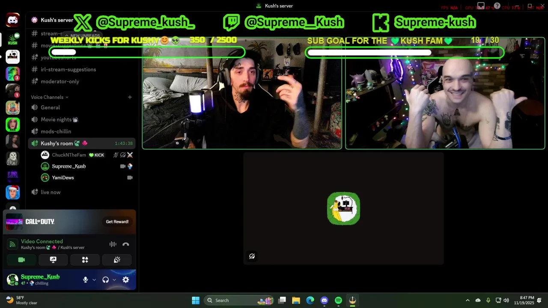Toggle the taskbar microphone tray icon
The height and width of the screenshot is (308, 548).
tap(488, 300)
